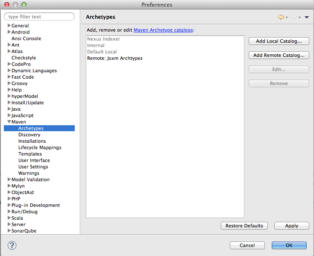The width and height of the screenshot is (314, 256).
Task: Click the Add Remote Catalog button
Action: coord(279,55)
